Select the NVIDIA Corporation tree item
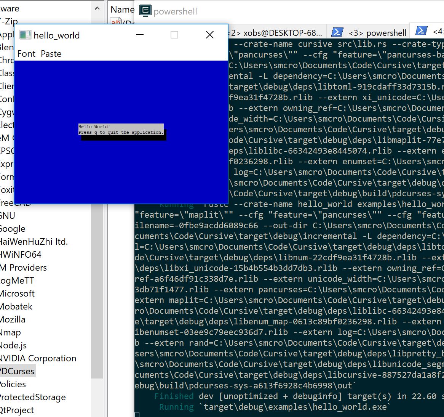The width and height of the screenshot is (444, 417). point(38,358)
